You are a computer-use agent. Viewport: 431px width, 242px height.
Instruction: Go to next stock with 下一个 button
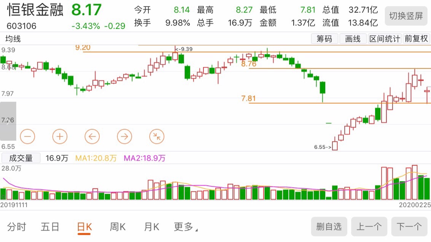coord(409,226)
